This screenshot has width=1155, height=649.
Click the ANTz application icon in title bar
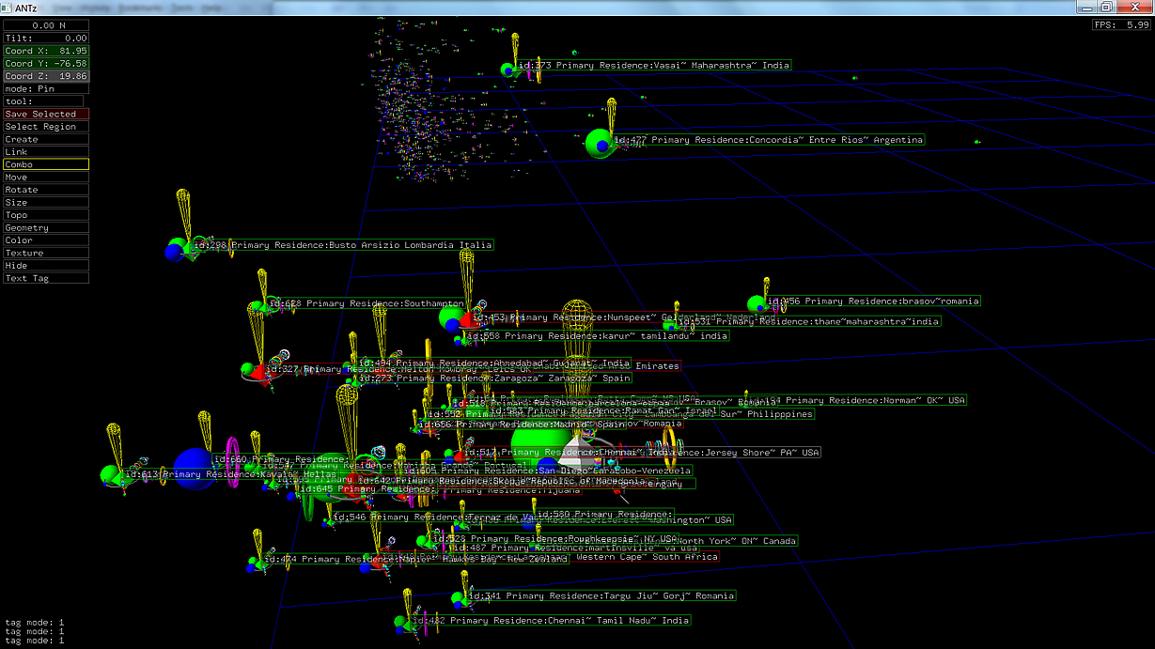coord(8,8)
